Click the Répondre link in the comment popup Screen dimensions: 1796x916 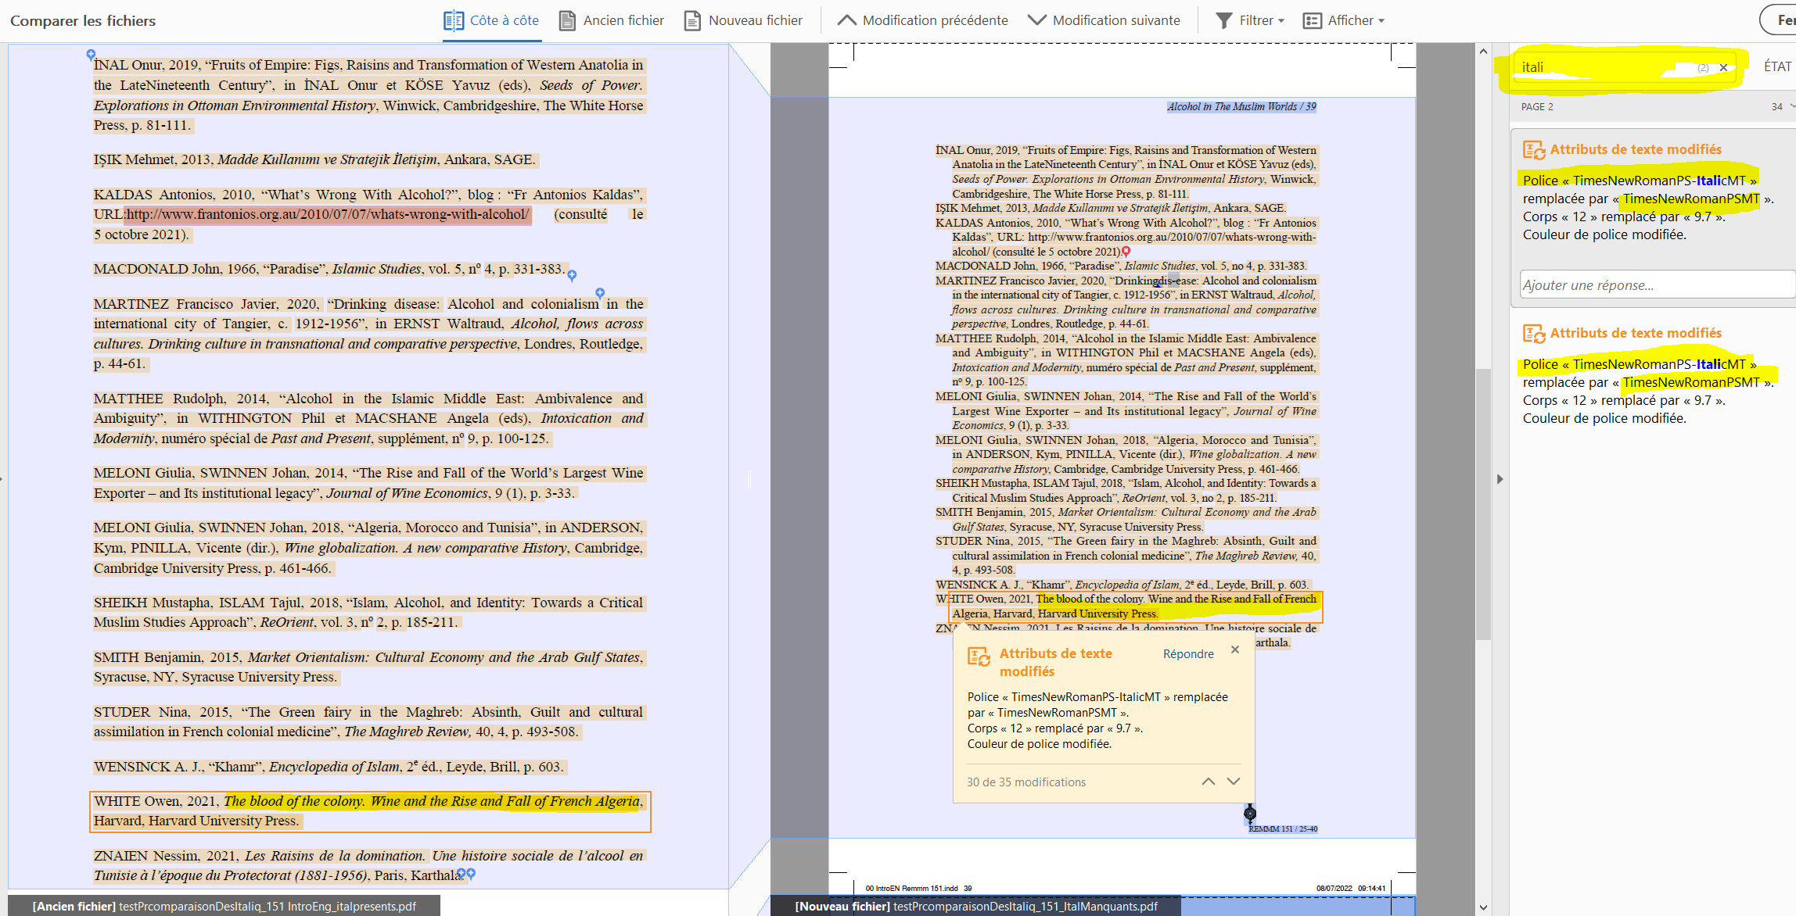click(1188, 653)
